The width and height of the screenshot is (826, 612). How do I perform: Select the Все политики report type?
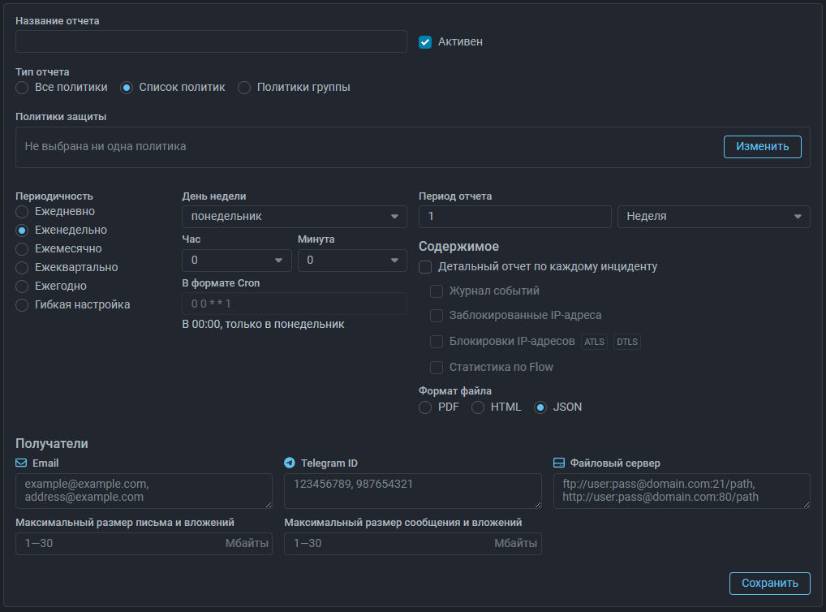point(23,88)
